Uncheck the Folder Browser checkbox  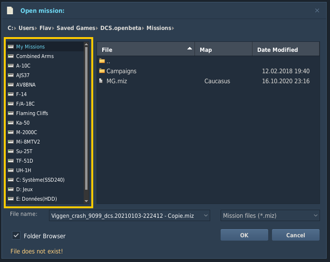click(16, 235)
